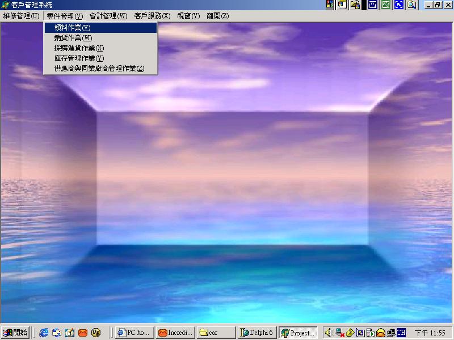Select 銷貨作業 menu entry

click(100, 38)
